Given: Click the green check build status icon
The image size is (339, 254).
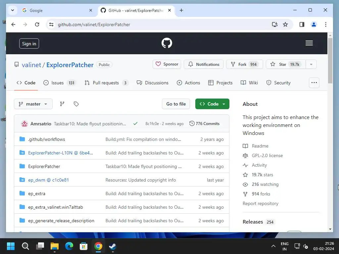Looking at the screenshot, I should point(135,124).
